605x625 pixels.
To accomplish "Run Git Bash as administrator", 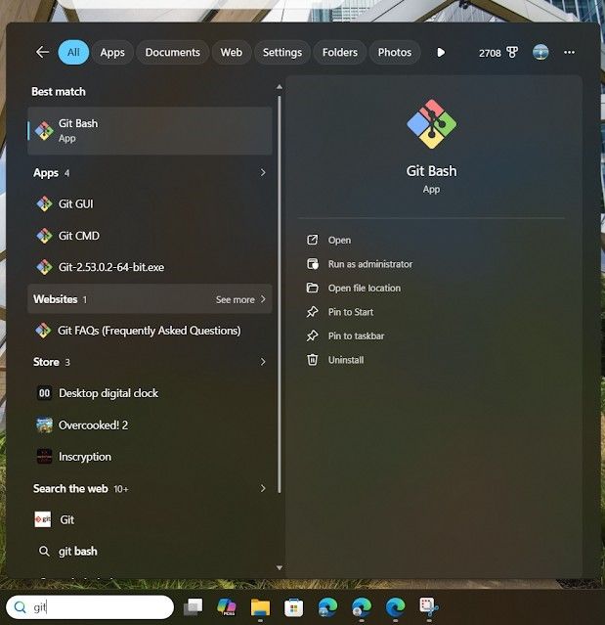I will [x=369, y=264].
